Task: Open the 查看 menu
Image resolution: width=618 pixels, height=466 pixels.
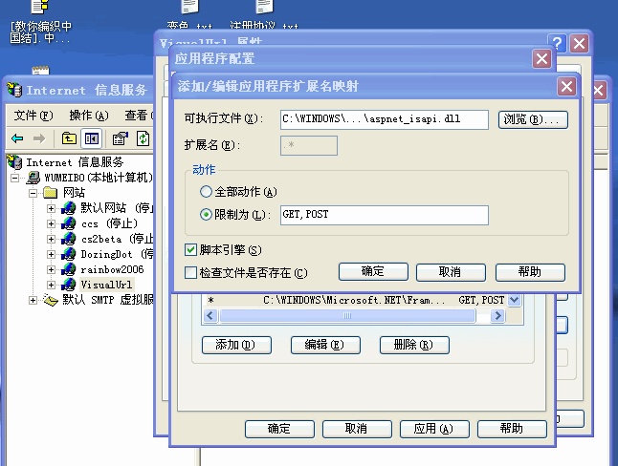Action: click(139, 116)
